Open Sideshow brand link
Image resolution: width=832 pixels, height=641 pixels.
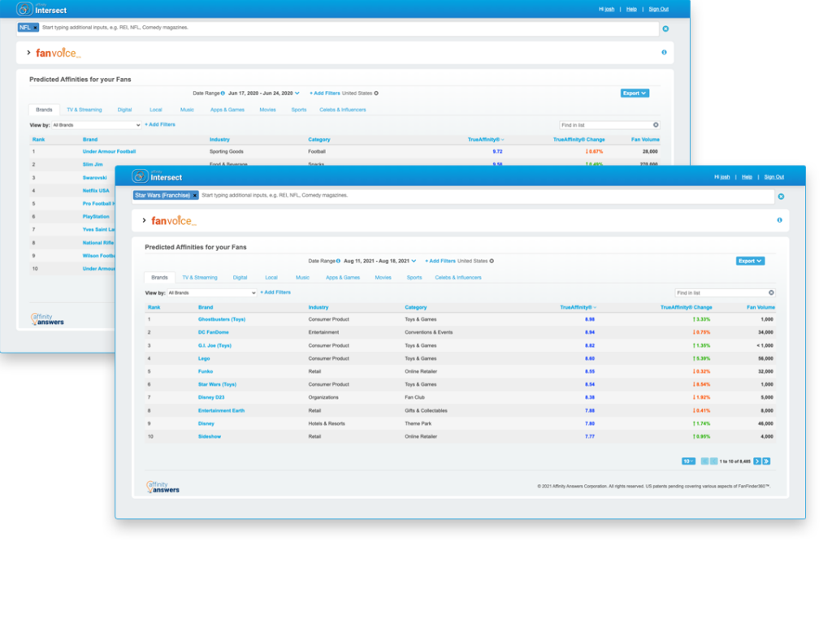(x=209, y=437)
